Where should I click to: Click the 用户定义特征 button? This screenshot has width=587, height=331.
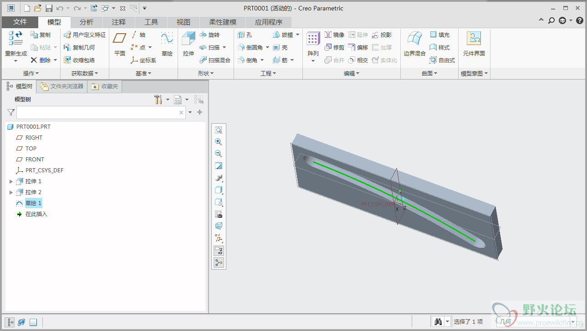click(x=85, y=35)
